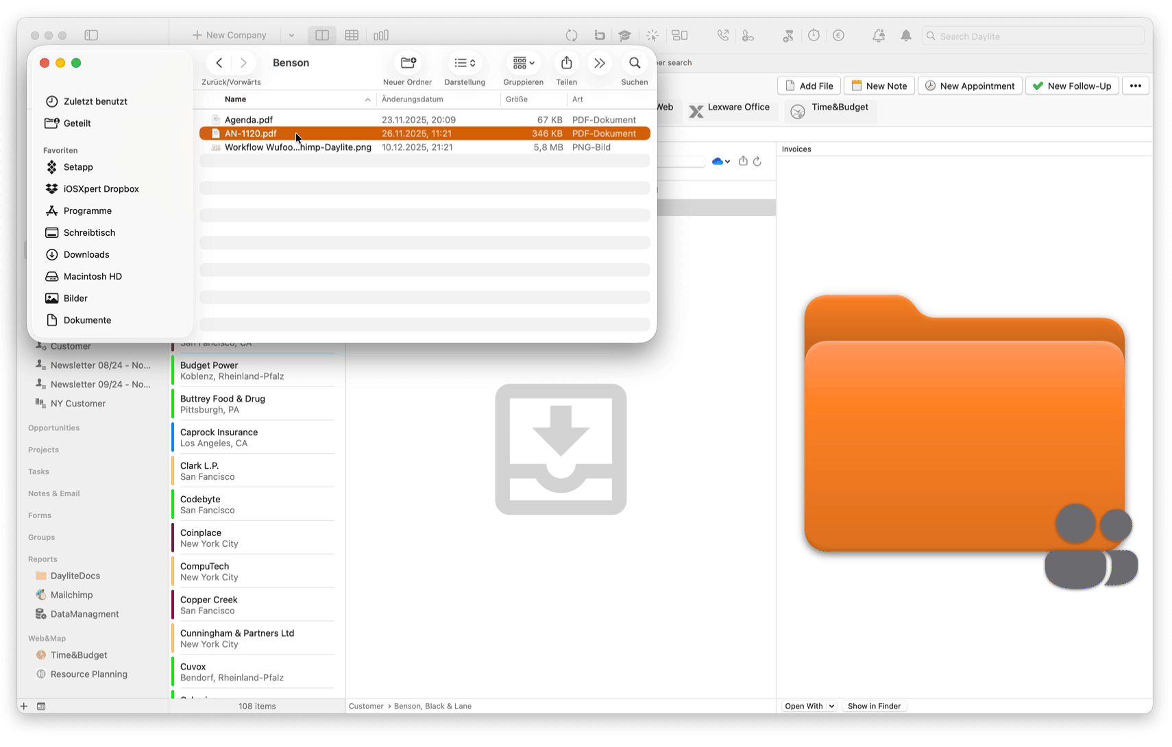Click the phone call icon
The height and width of the screenshot is (747, 1172).
click(x=723, y=35)
